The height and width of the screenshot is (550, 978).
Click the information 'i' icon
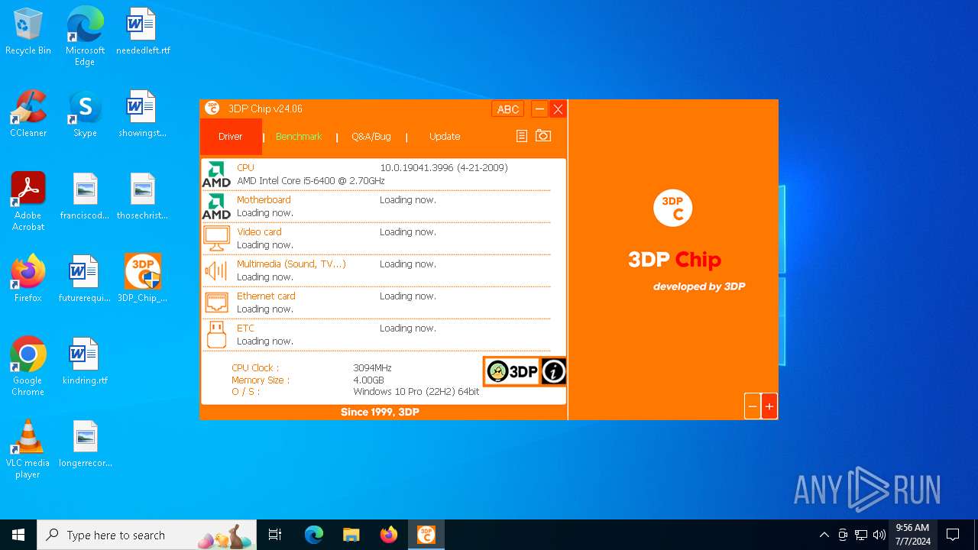[x=554, y=371]
